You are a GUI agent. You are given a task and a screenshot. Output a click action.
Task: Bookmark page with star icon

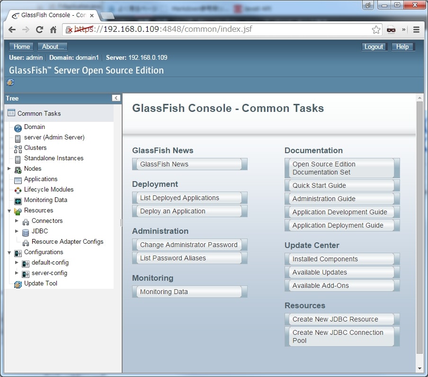tap(376, 29)
